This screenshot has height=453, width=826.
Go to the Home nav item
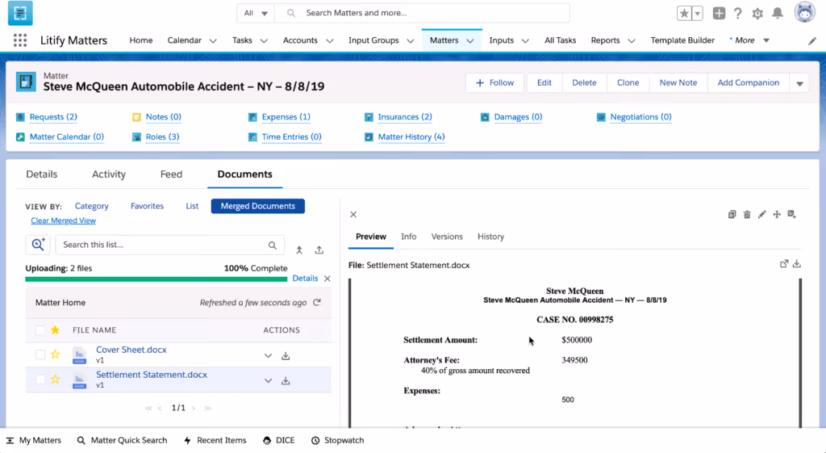[x=140, y=40]
